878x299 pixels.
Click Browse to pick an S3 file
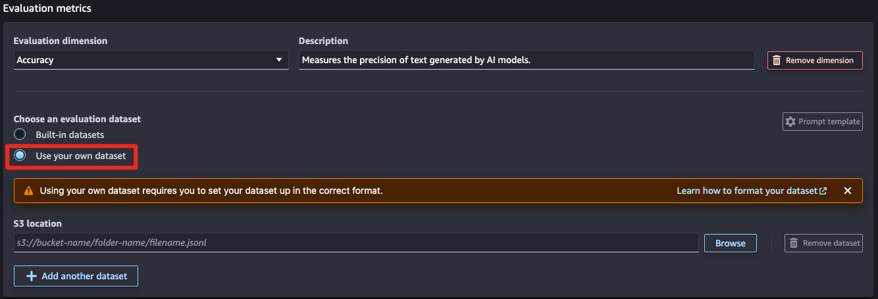(731, 243)
